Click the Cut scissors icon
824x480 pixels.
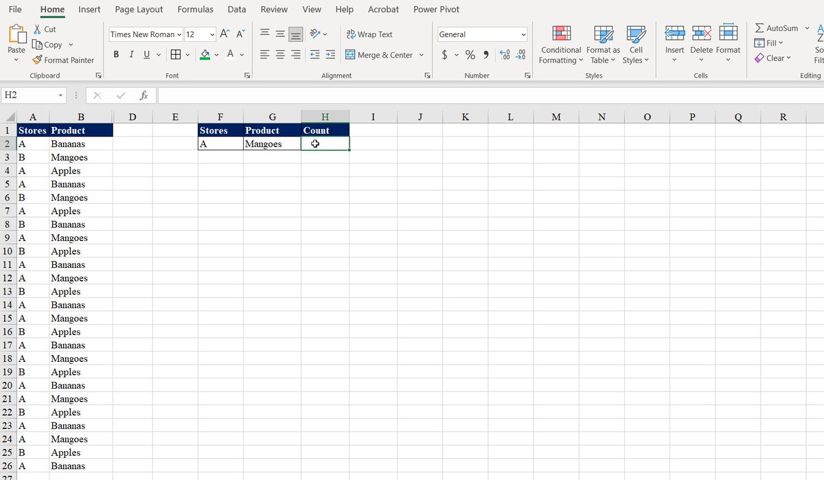pyautogui.click(x=37, y=30)
